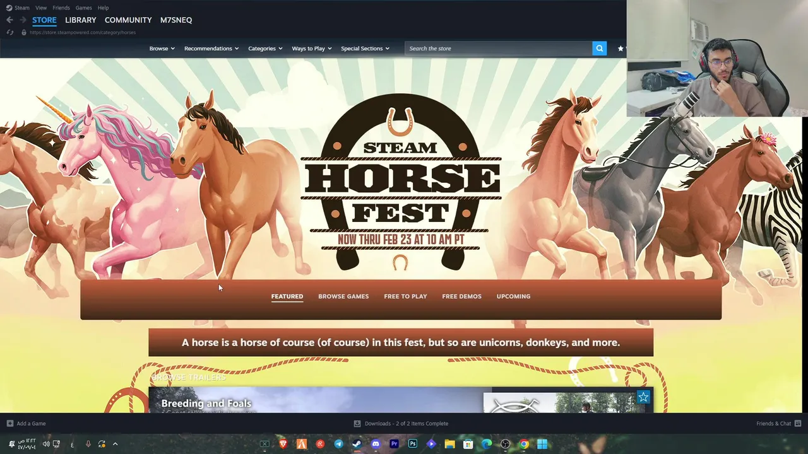This screenshot has height=454, width=808.
Task: Open Microsoft Edge from the taskbar
Action: [487, 444]
